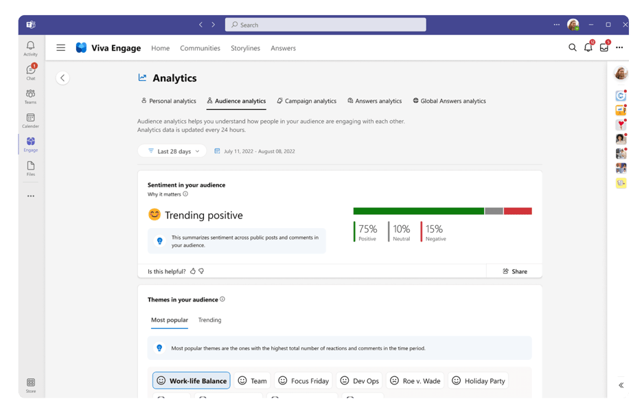Open the profile avatar in title bar
The image size is (644, 412).
(573, 25)
